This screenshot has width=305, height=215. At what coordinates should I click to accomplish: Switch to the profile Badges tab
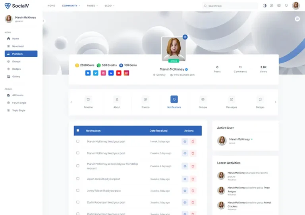click(260, 102)
